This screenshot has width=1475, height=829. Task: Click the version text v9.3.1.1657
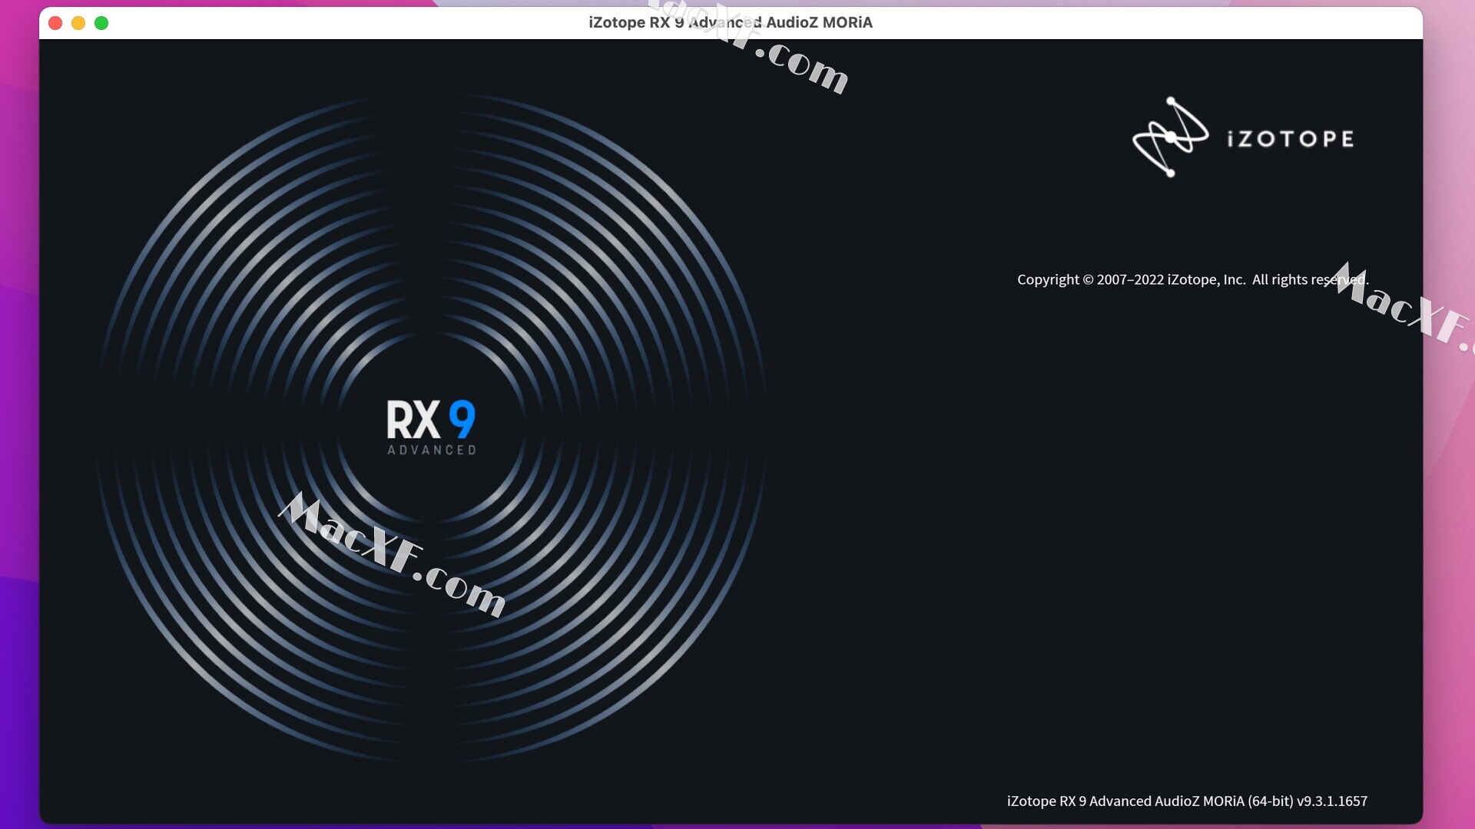[x=1332, y=801]
